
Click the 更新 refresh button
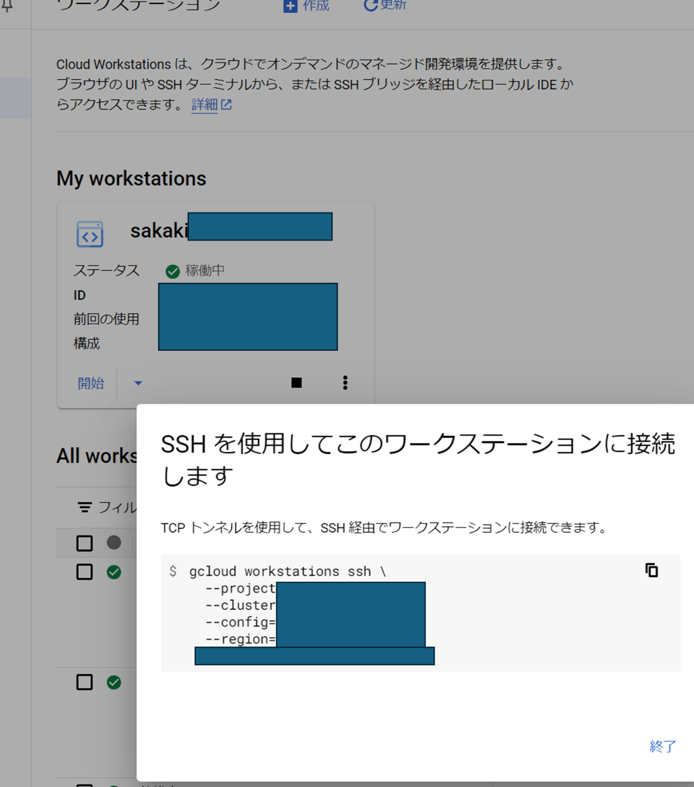point(385,5)
